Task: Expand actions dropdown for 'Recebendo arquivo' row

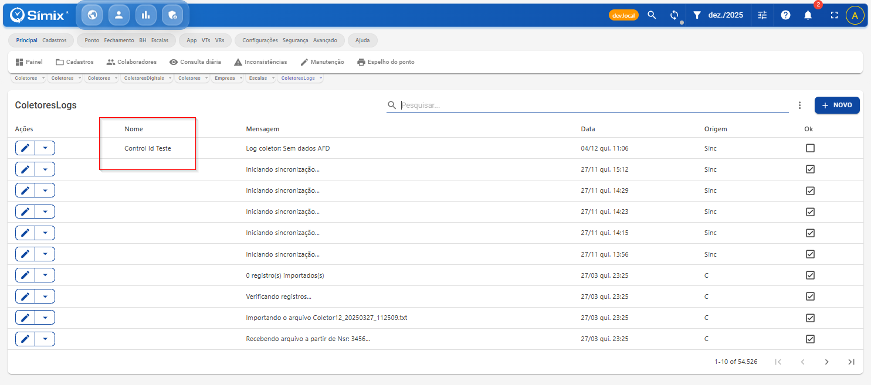Action: [45, 339]
